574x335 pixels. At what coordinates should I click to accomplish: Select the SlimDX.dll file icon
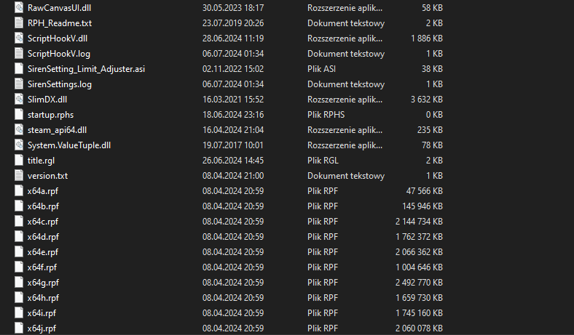click(19, 99)
